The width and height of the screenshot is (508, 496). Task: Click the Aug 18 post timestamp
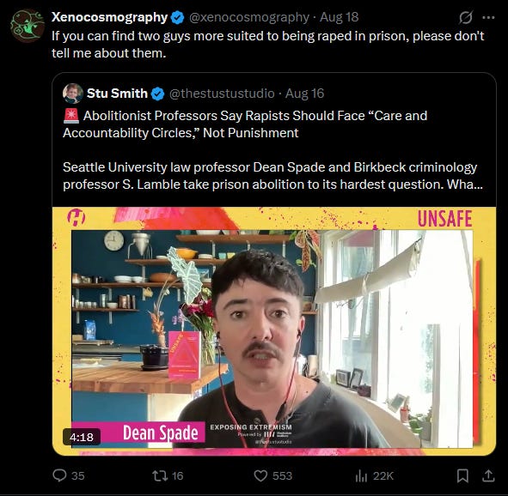click(x=340, y=17)
